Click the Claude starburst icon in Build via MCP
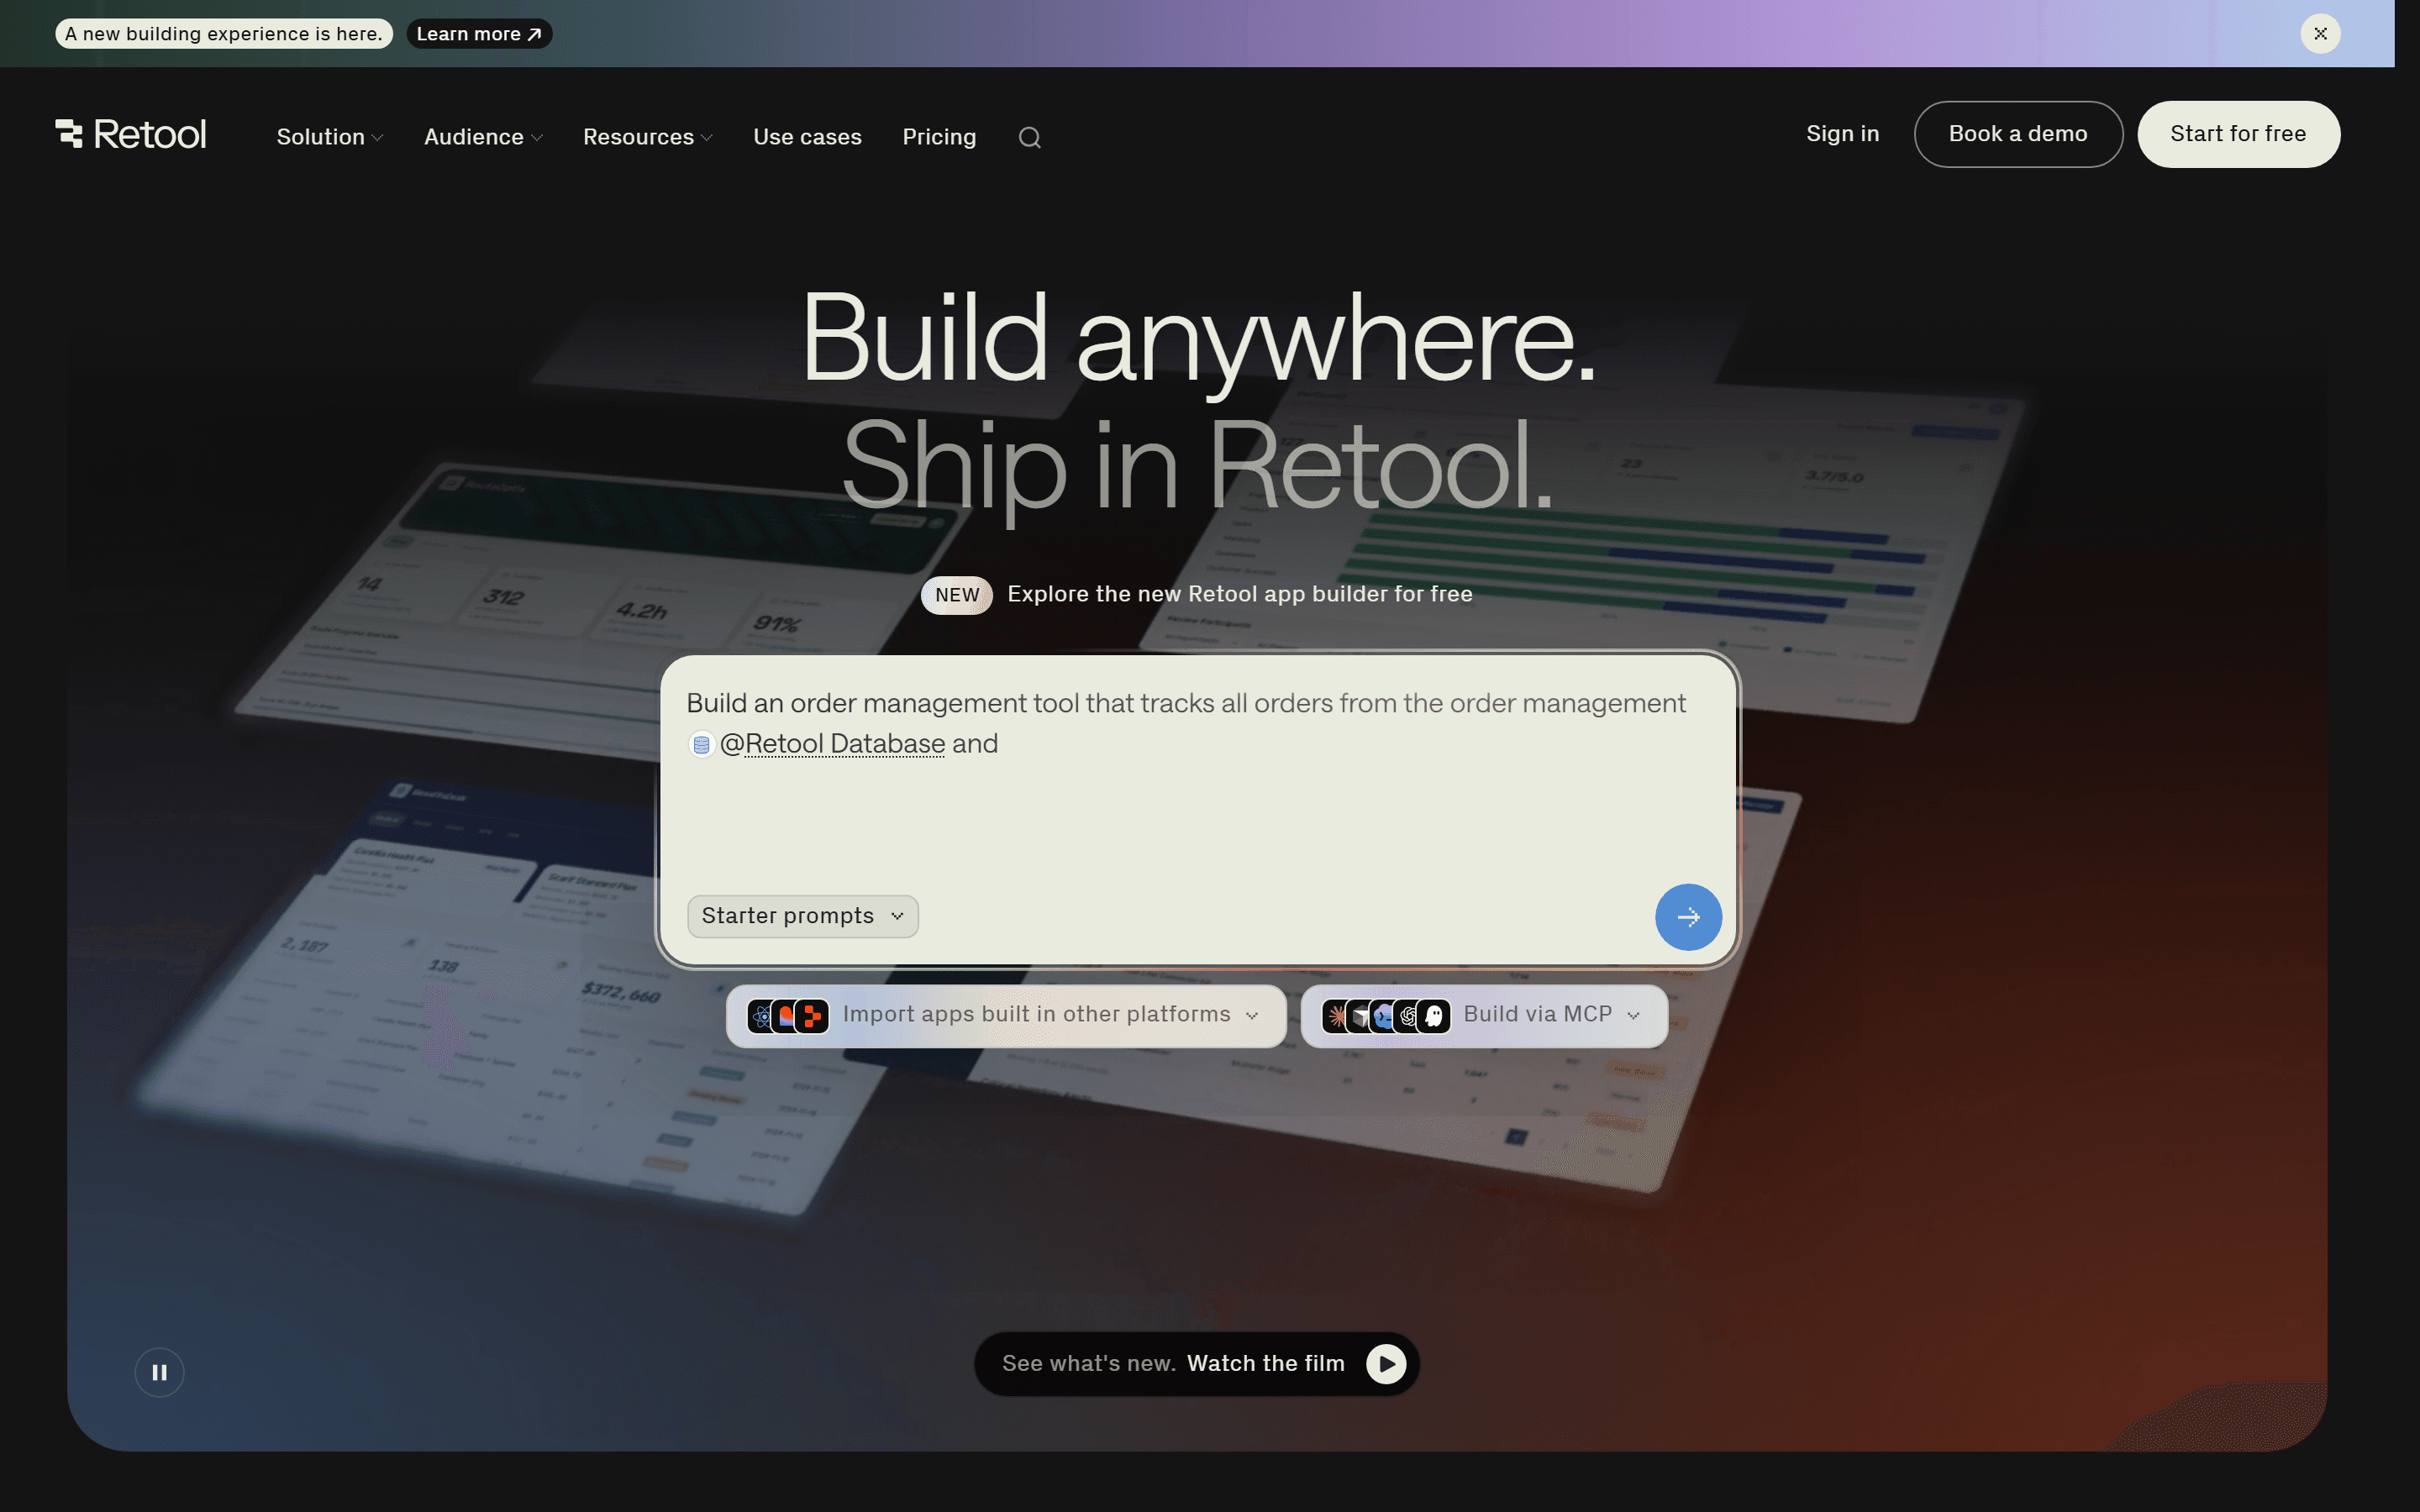The image size is (2420, 1512). point(1336,1017)
